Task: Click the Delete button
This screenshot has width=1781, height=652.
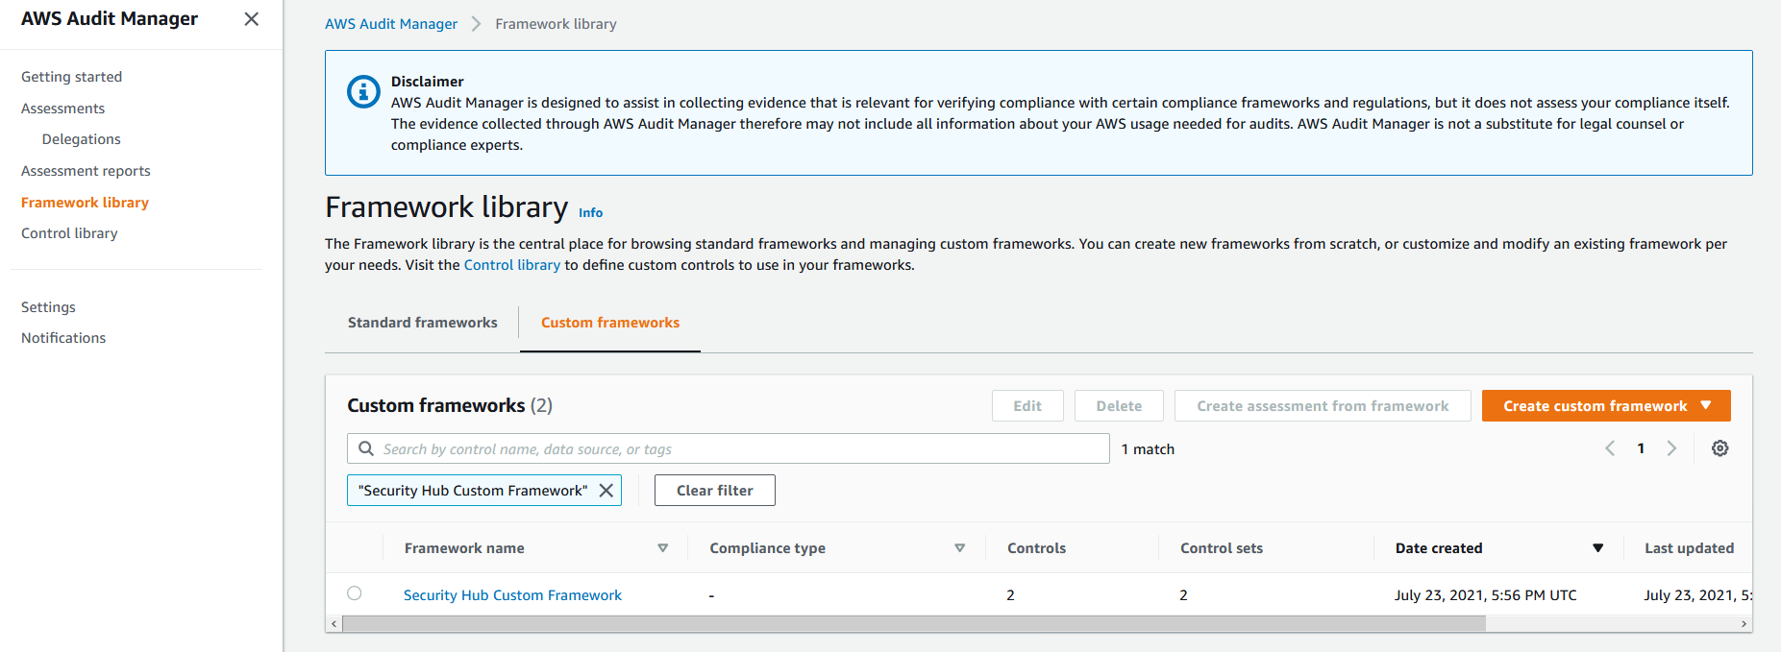Action: coord(1119,406)
